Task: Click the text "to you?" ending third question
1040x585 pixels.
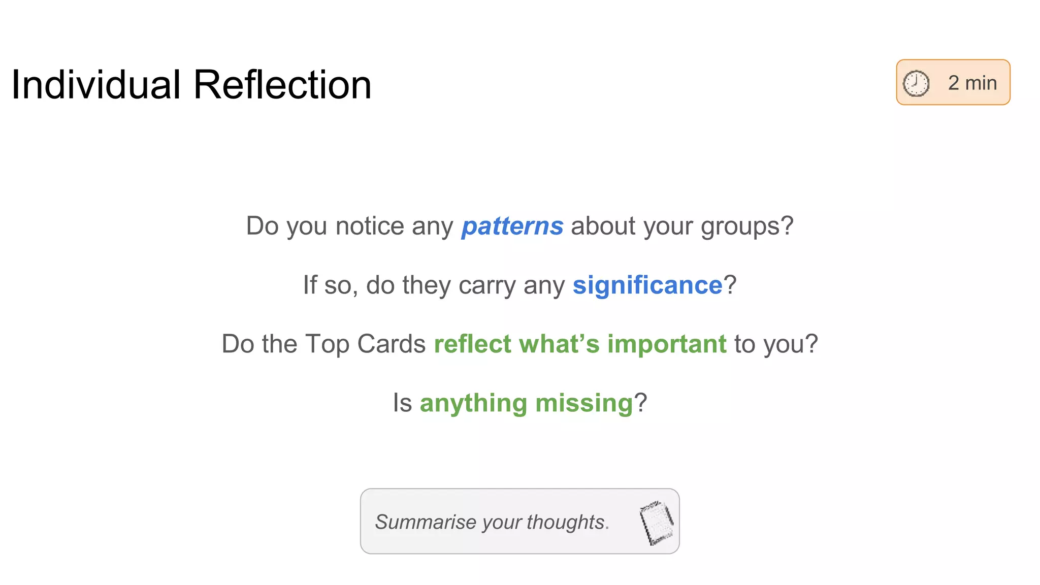Action: 776,344
